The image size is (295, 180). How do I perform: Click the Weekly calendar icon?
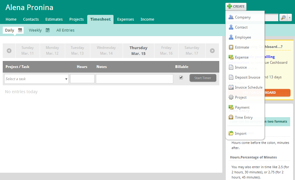[x=48, y=30]
